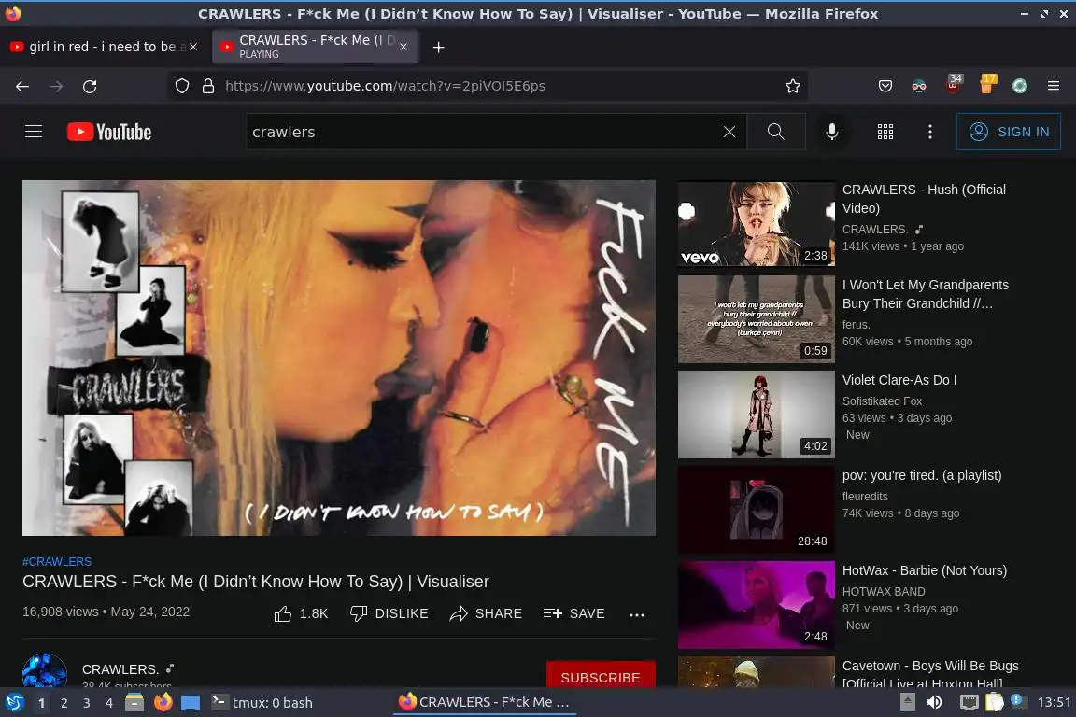Close the CRAWLERS playing tab
The width and height of the screenshot is (1076, 717).
(403, 47)
